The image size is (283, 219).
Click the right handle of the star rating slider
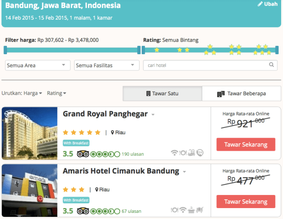(x=277, y=50)
